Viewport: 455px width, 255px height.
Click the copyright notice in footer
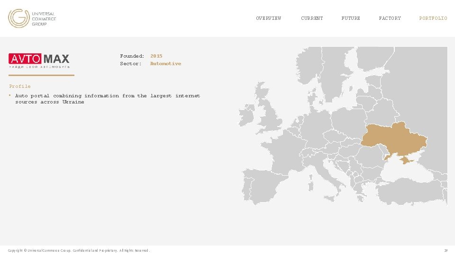(x=79, y=250)
